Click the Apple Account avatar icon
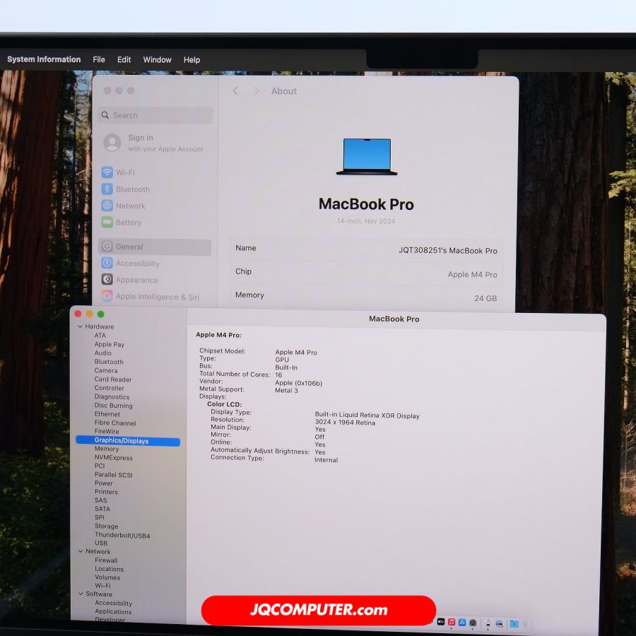This screenshot has height=636, width=636. pyautogui.click(x=112, y=143)
